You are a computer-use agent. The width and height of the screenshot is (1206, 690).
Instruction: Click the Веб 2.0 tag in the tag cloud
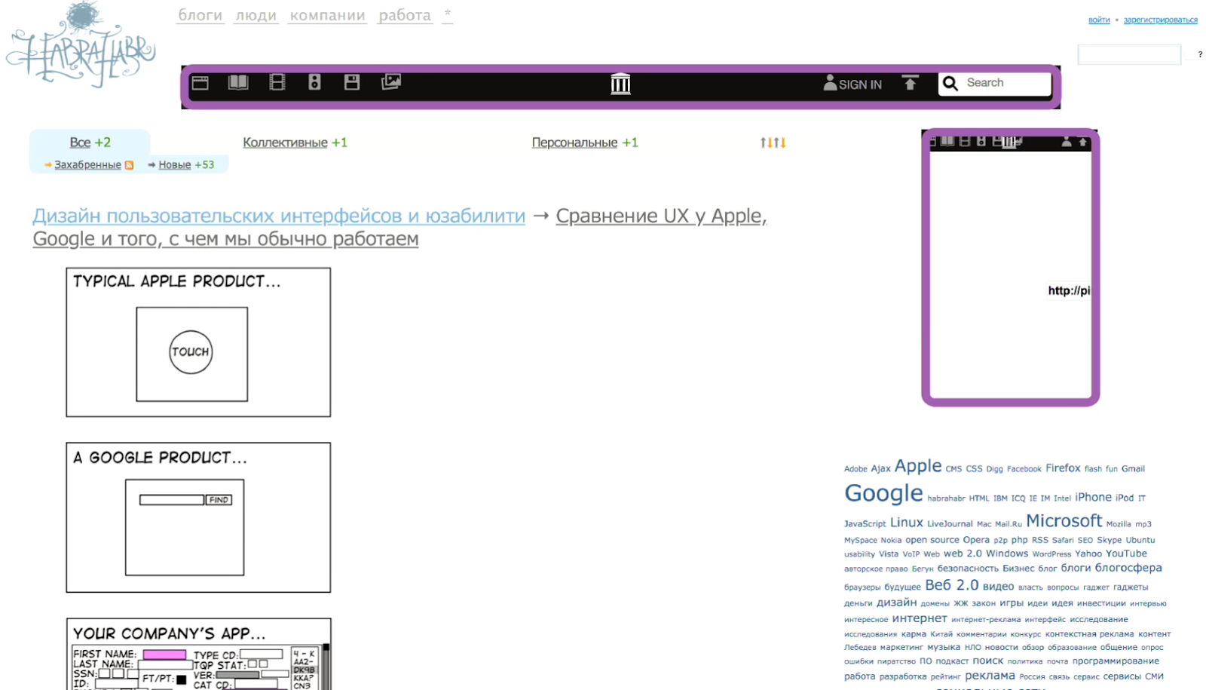(x=952, y=585)
